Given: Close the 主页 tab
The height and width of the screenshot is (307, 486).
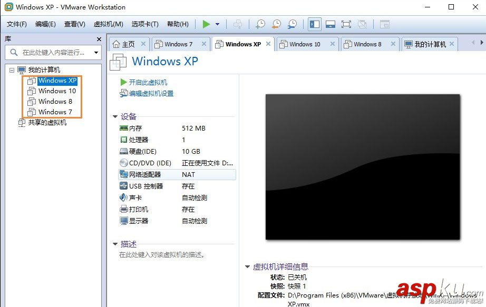Looking at the screenshot, I should [x=143, y=44].
